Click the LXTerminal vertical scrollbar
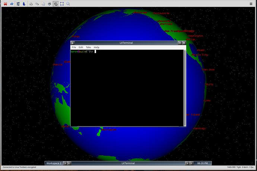Screen dimensions: 257x171 [185, 88]
